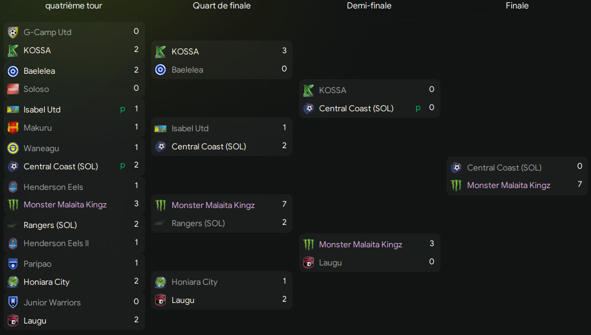Click the Quart de finale header
Image resolution: width=591 pixels, height=335 pixels.
[222, 5]
